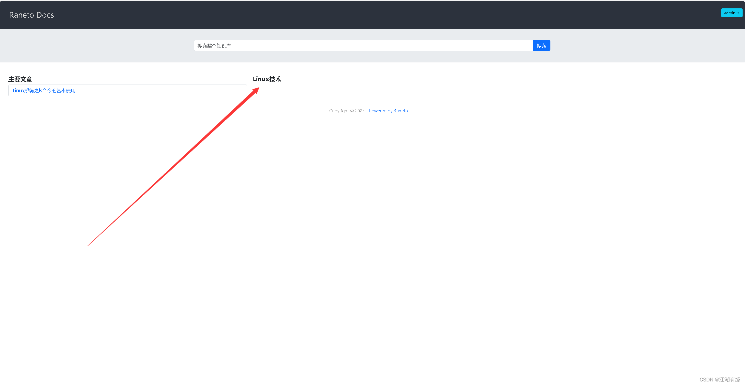The height and width of the screenshot is (385, 745).
Task: Click the dropdown arrow on admin button
Action: [738, 13]
